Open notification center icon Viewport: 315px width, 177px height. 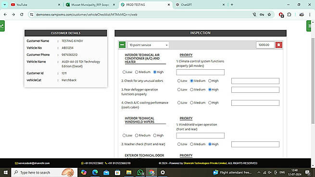pyautogui.click(x=308, y=172)
